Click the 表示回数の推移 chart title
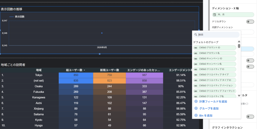Viewport: 258px width, 129px height. click(12, 9)
